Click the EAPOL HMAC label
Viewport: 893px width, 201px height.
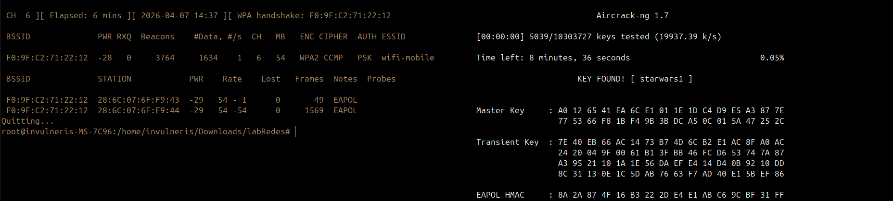(x=500, y=195)
